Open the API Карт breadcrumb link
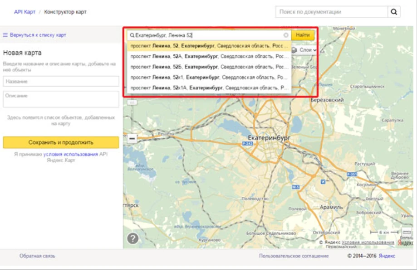 coord(25,12)
